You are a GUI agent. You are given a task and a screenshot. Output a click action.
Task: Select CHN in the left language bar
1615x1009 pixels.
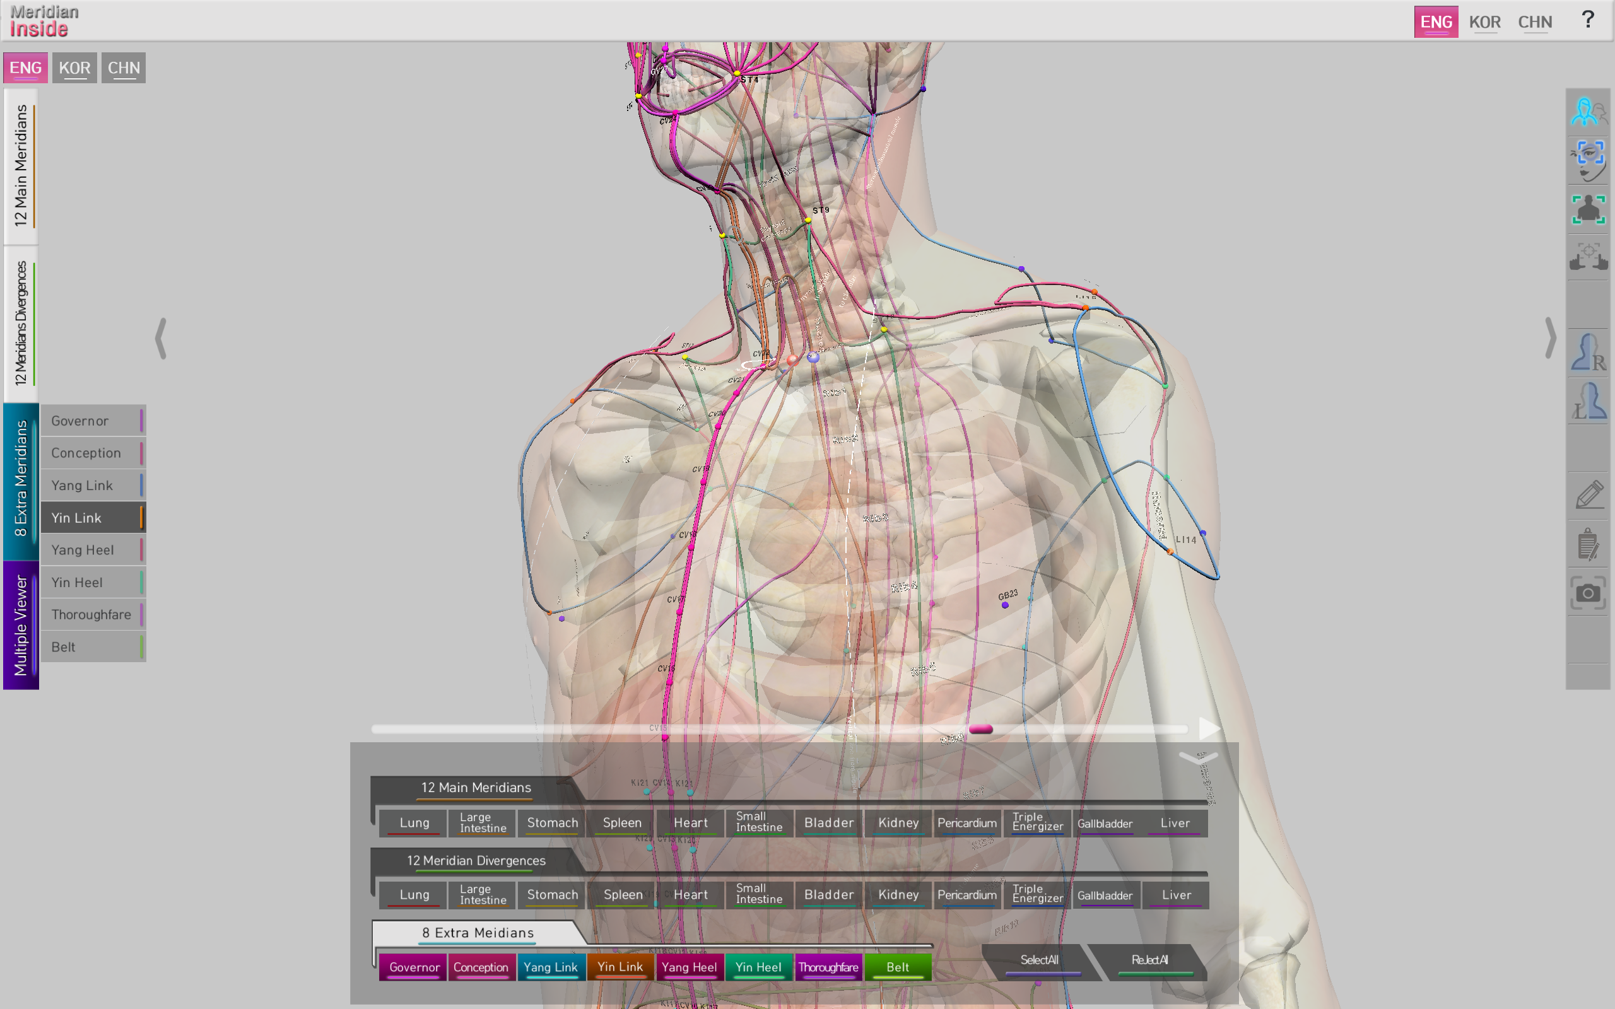point(124,68)
